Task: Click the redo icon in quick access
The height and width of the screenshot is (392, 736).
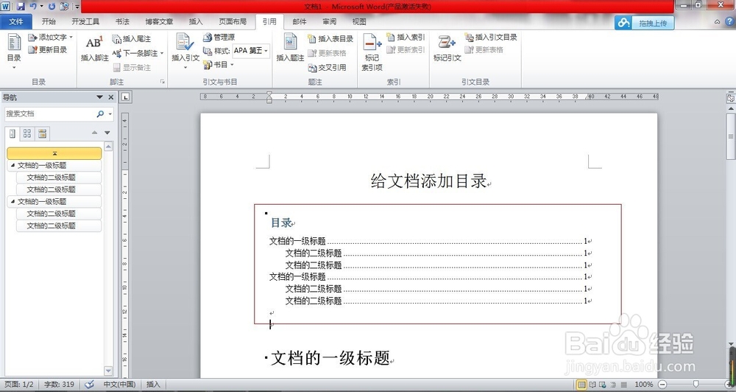Action: (52, 7)
